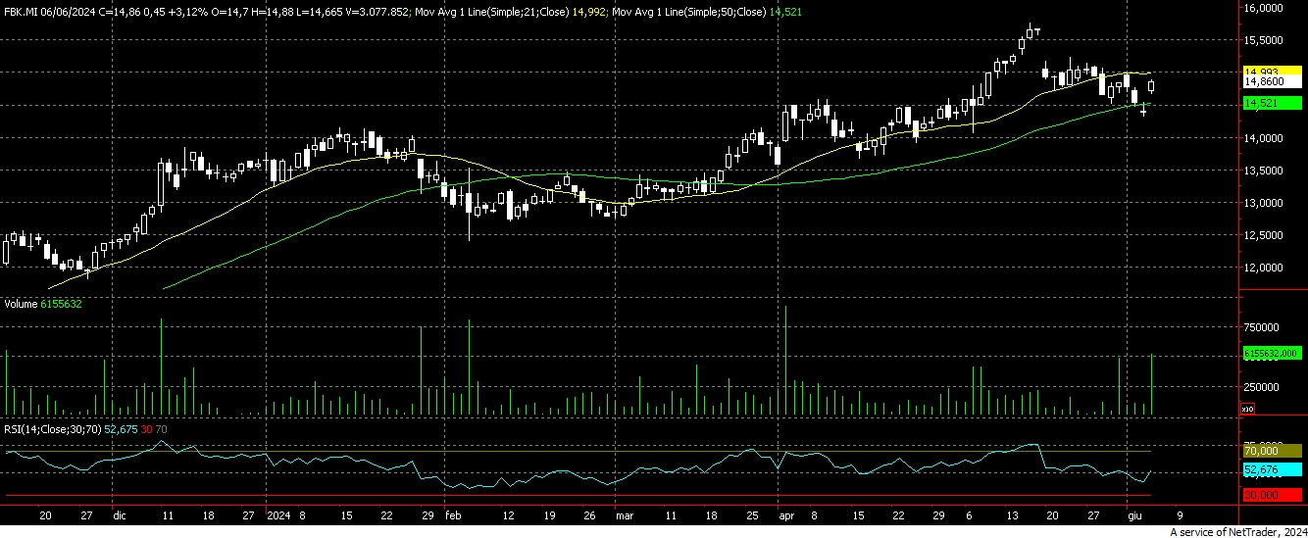Click the 15,5000 price axis label
This screenshot has width=1308, height=538.
pos(1263,40)
